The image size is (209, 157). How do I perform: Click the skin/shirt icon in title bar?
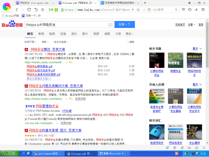pyautogui.click(x=189, y=3)
